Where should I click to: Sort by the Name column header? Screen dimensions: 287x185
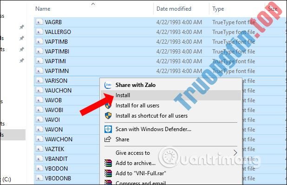click(43, 9)
